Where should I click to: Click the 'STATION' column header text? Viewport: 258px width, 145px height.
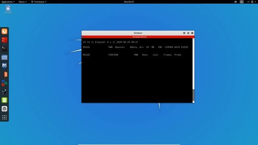click(x=113, y=55)
